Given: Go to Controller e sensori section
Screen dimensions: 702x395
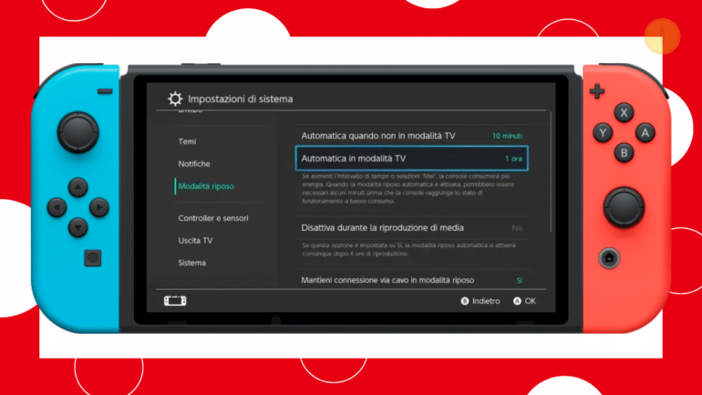Looking at the screenshot, I should click(x=212, y=218).
